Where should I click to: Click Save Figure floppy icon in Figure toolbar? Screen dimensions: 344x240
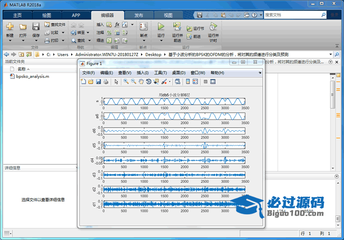click(98, 82)
